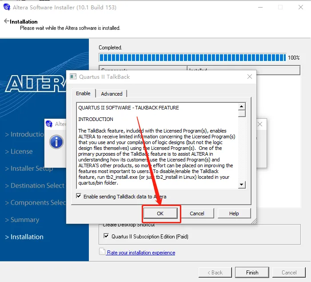Viewport: 311px width, 282px height.
Task: Minimize the Altera Software Installer window
Action: 260,8
